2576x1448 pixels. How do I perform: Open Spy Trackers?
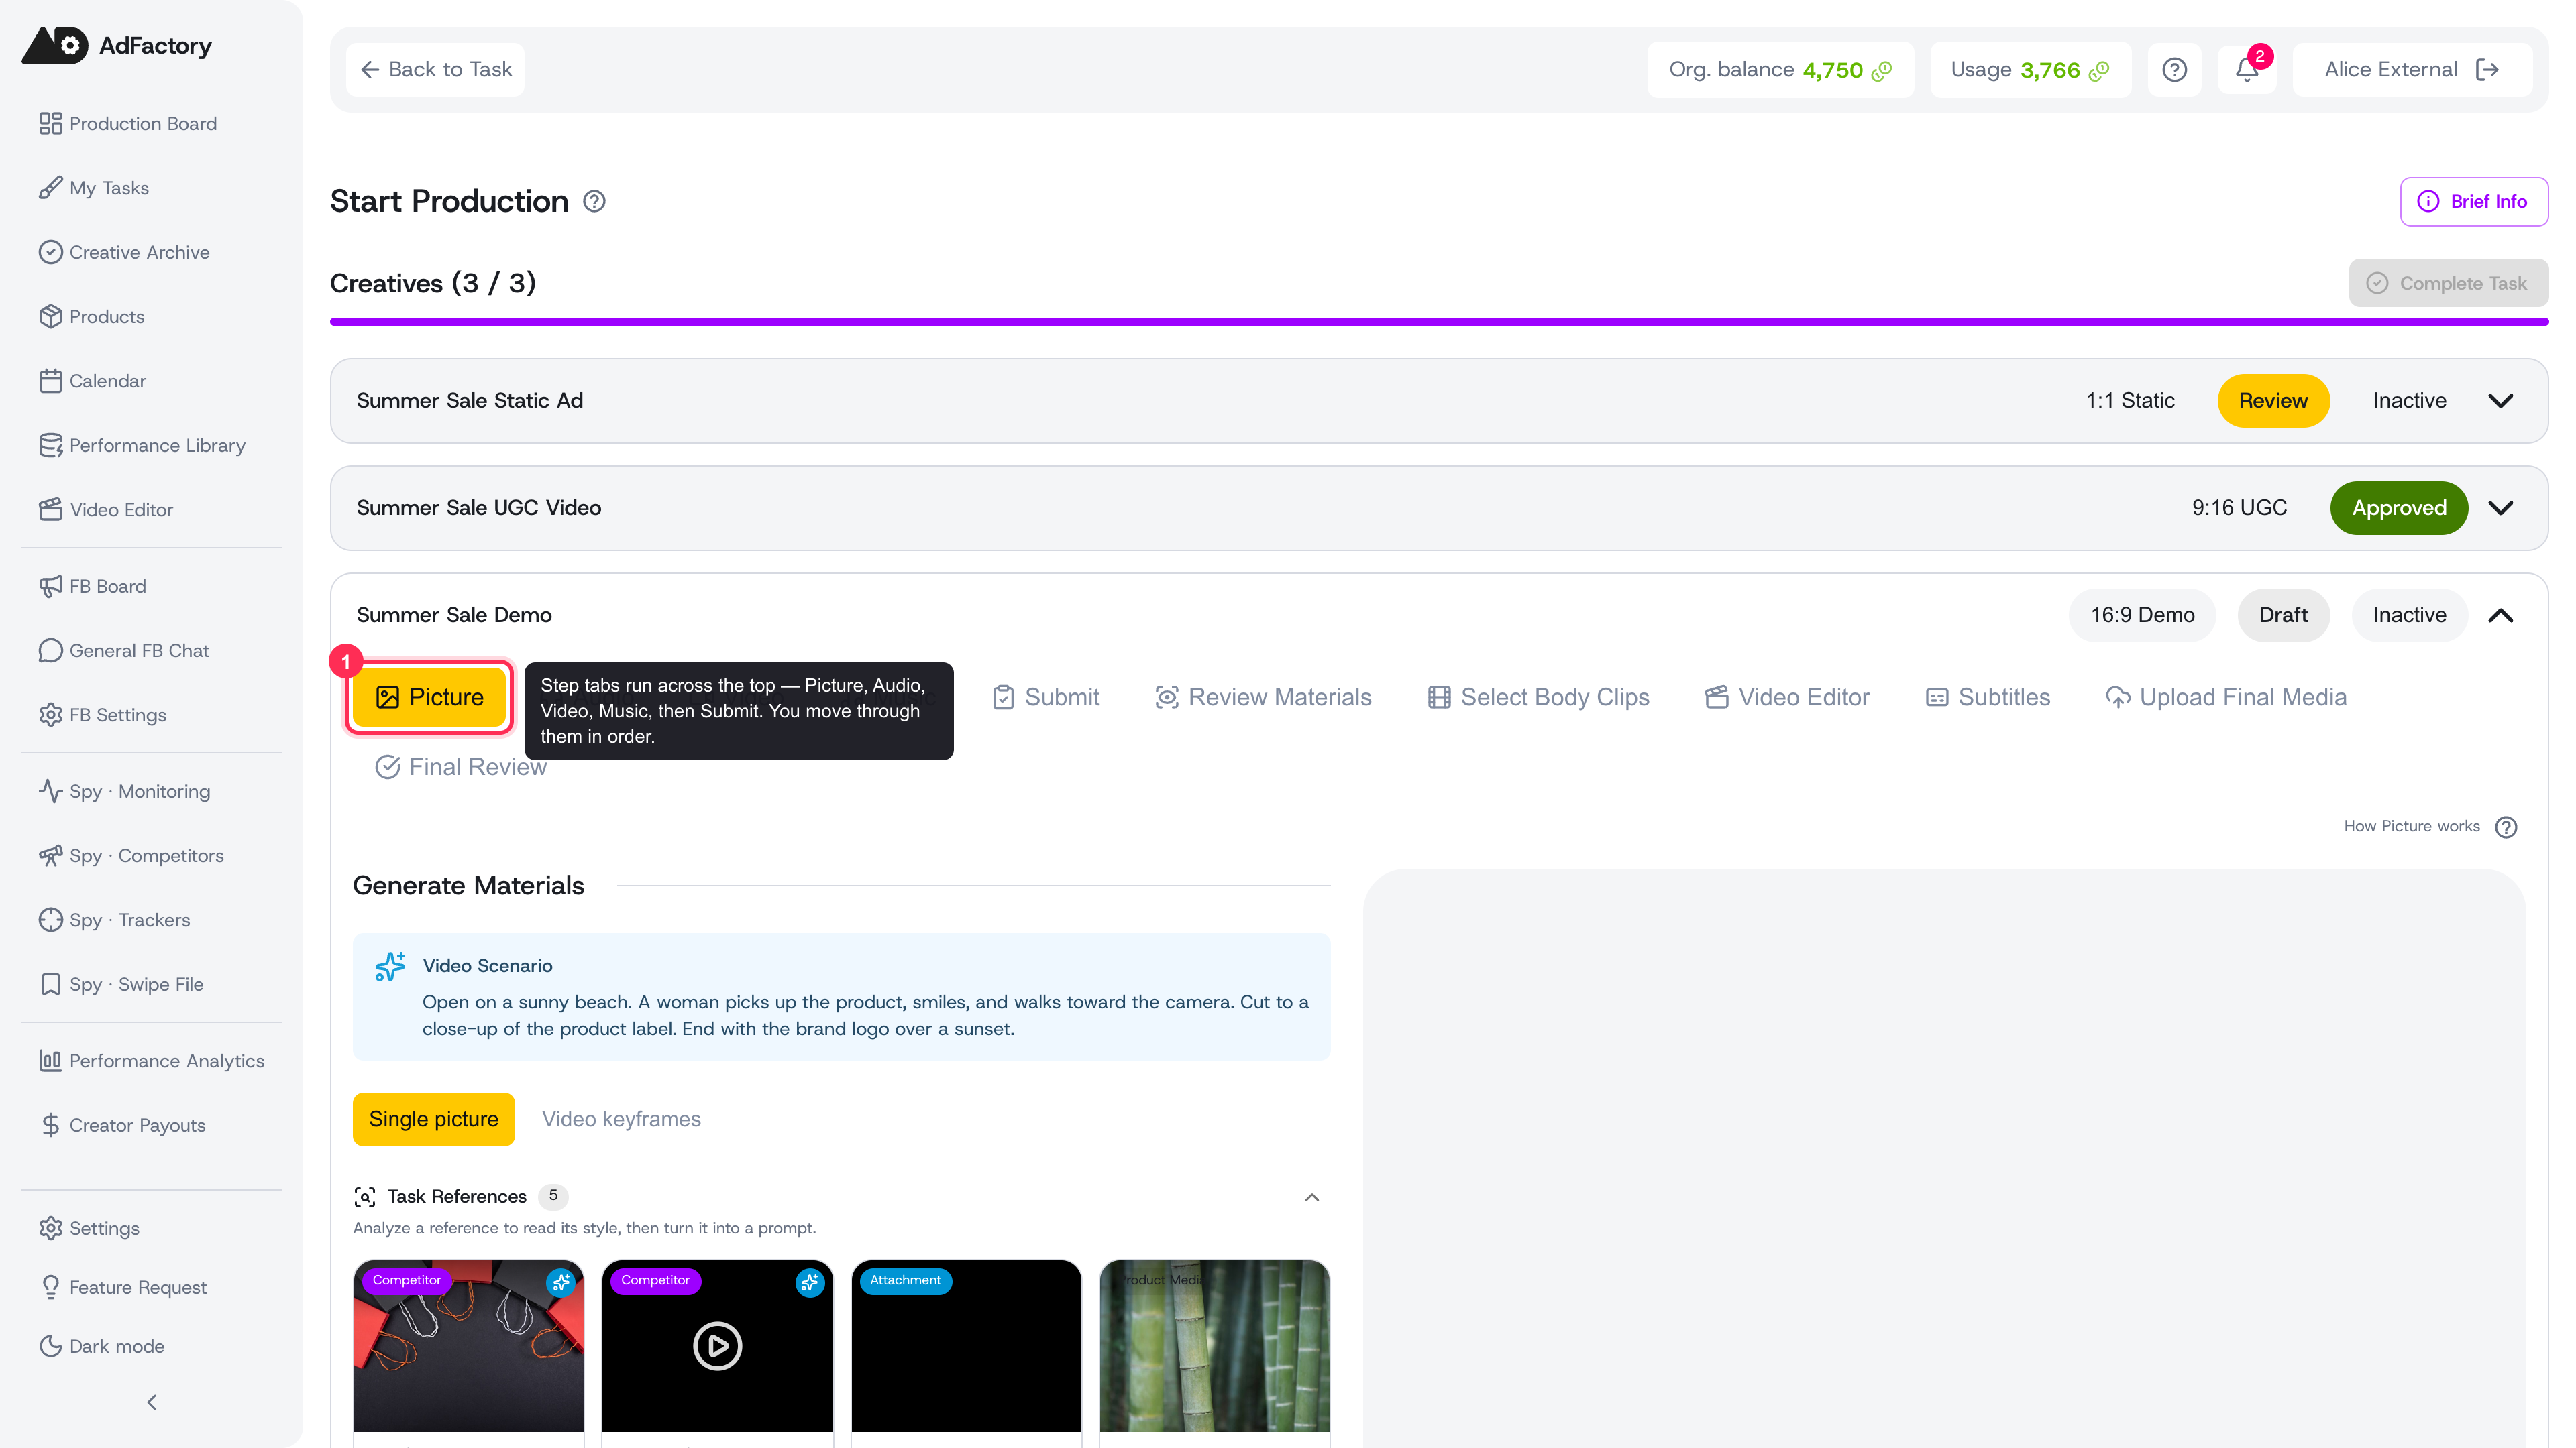tap(114, 920)
